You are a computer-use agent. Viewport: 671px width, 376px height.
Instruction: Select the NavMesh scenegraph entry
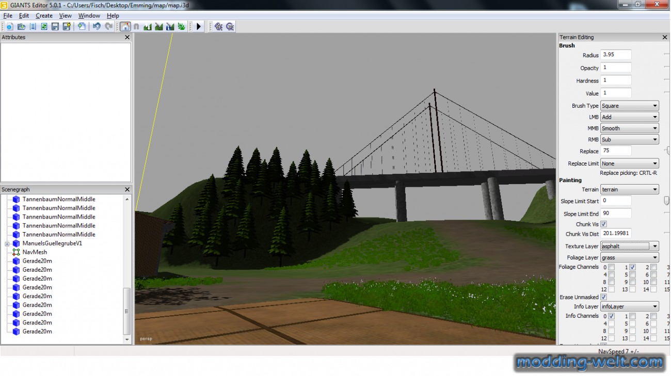35,252
